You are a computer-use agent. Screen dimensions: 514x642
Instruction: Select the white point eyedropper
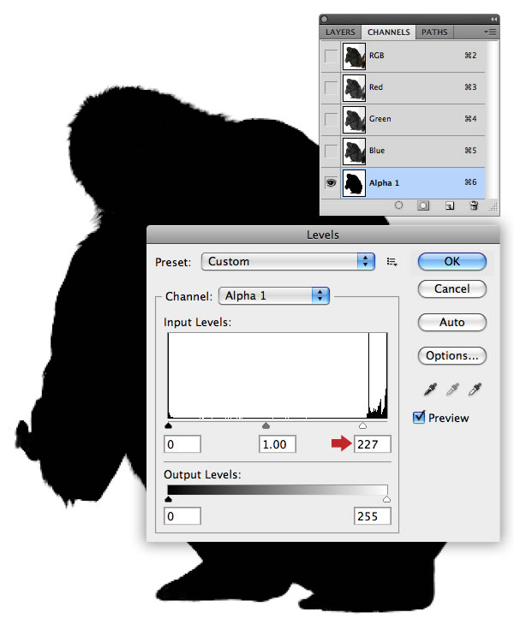(x=475, y=389)
